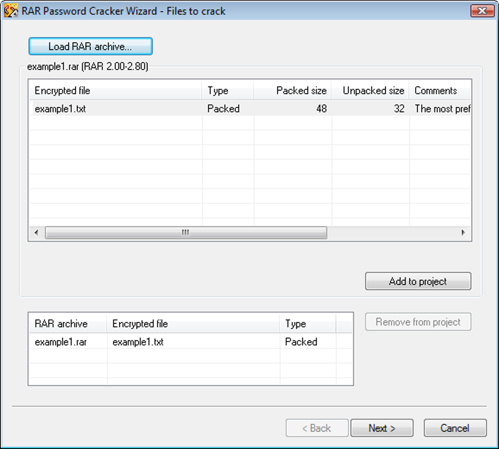Click Add to project button
Screen dimensions: 499x449
[x=418, y=281]
